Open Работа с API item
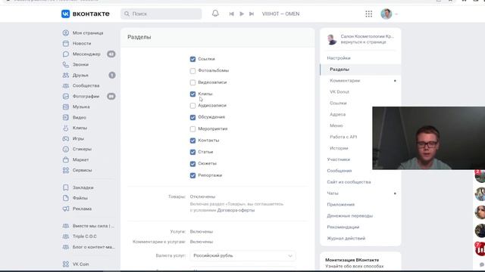485x272 pixels. 343,137
